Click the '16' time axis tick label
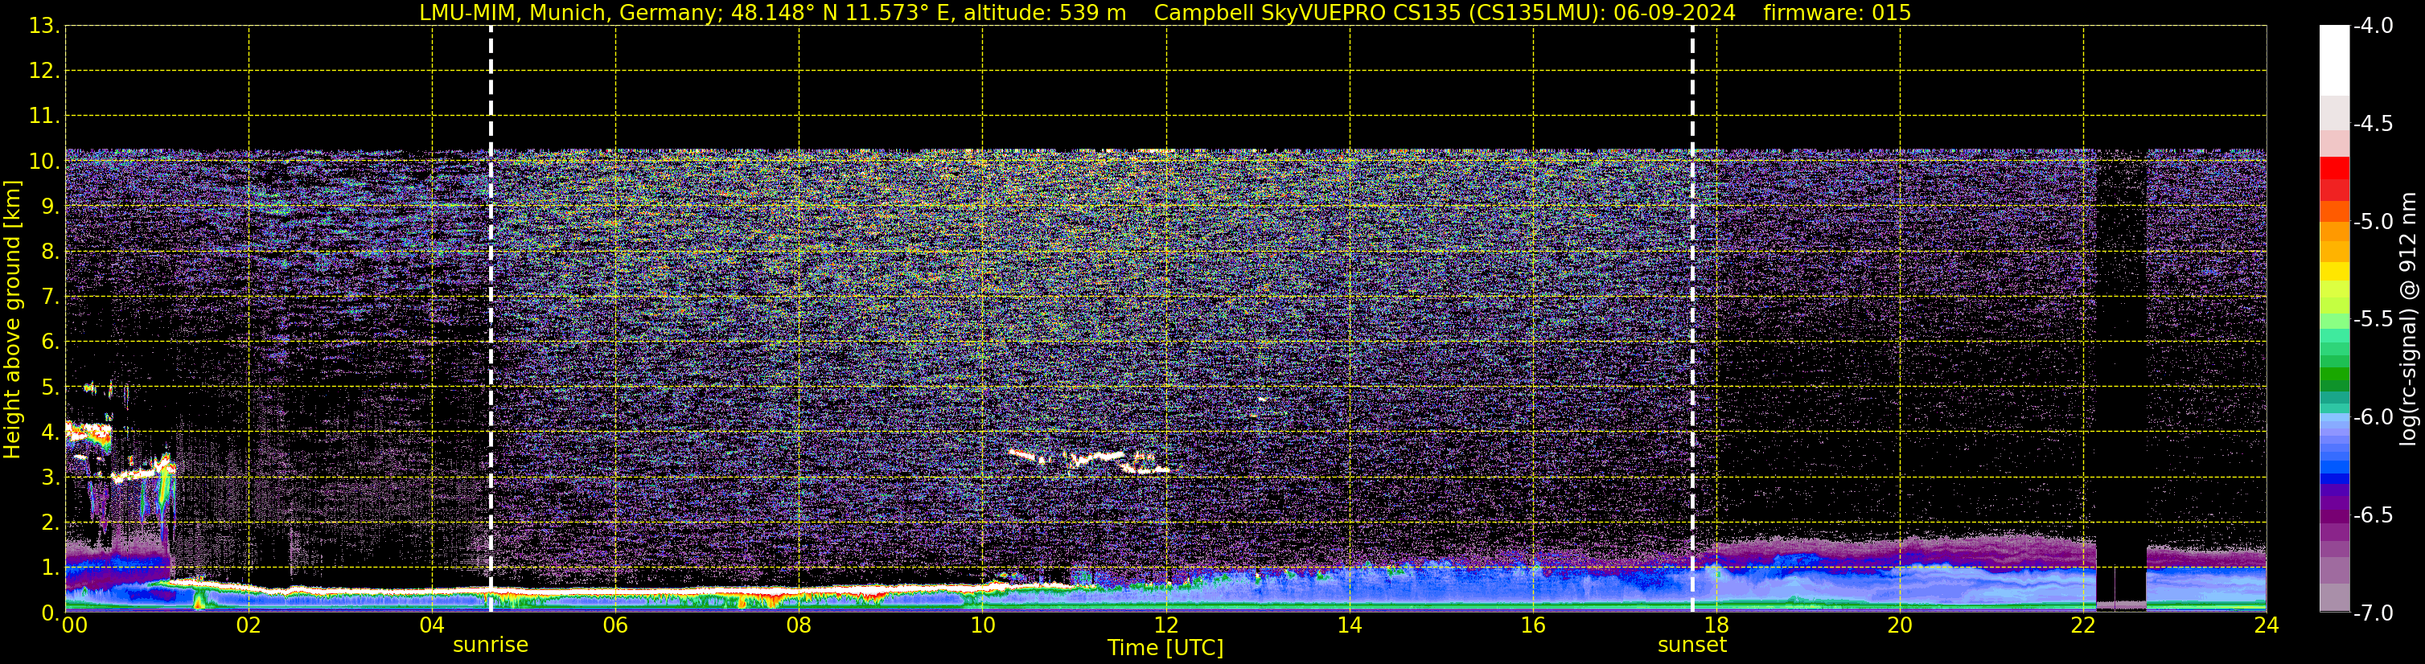2425x664 pixels. (1532, 625)
